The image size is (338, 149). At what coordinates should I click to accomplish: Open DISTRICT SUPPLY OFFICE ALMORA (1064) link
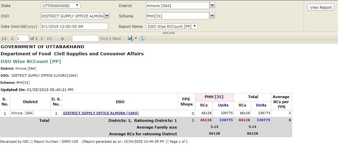point(101,113)
